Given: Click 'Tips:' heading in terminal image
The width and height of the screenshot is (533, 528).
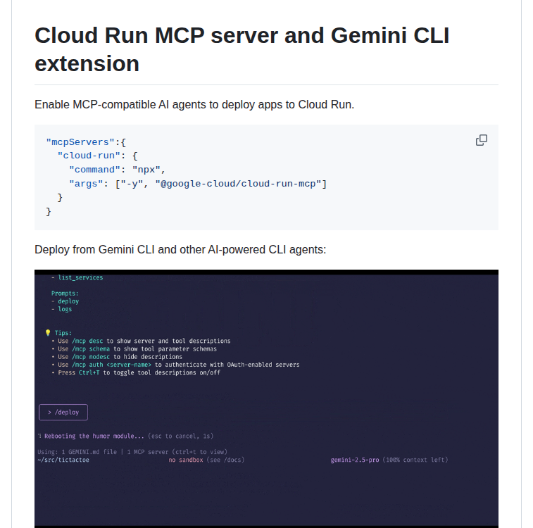Looking at the screenshot, I should pos(63,333).
